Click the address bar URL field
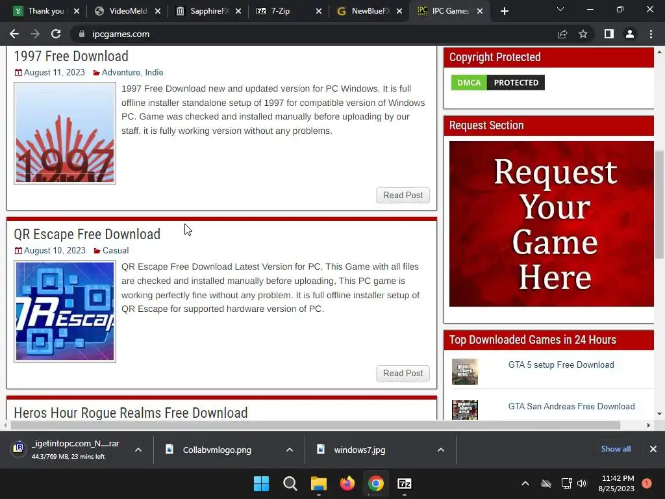This screenshot has width=665, height=499. pos(314,34)
